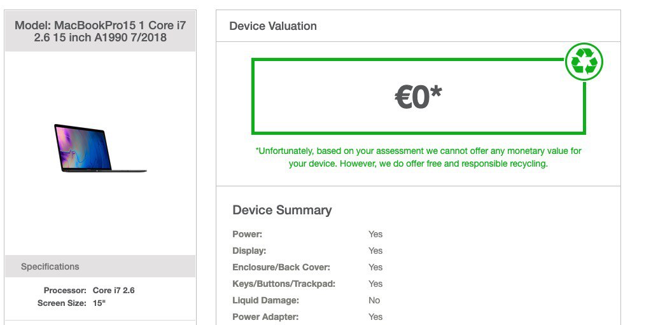Click the €0* valuation amount
651x325 pixels.
418,97
